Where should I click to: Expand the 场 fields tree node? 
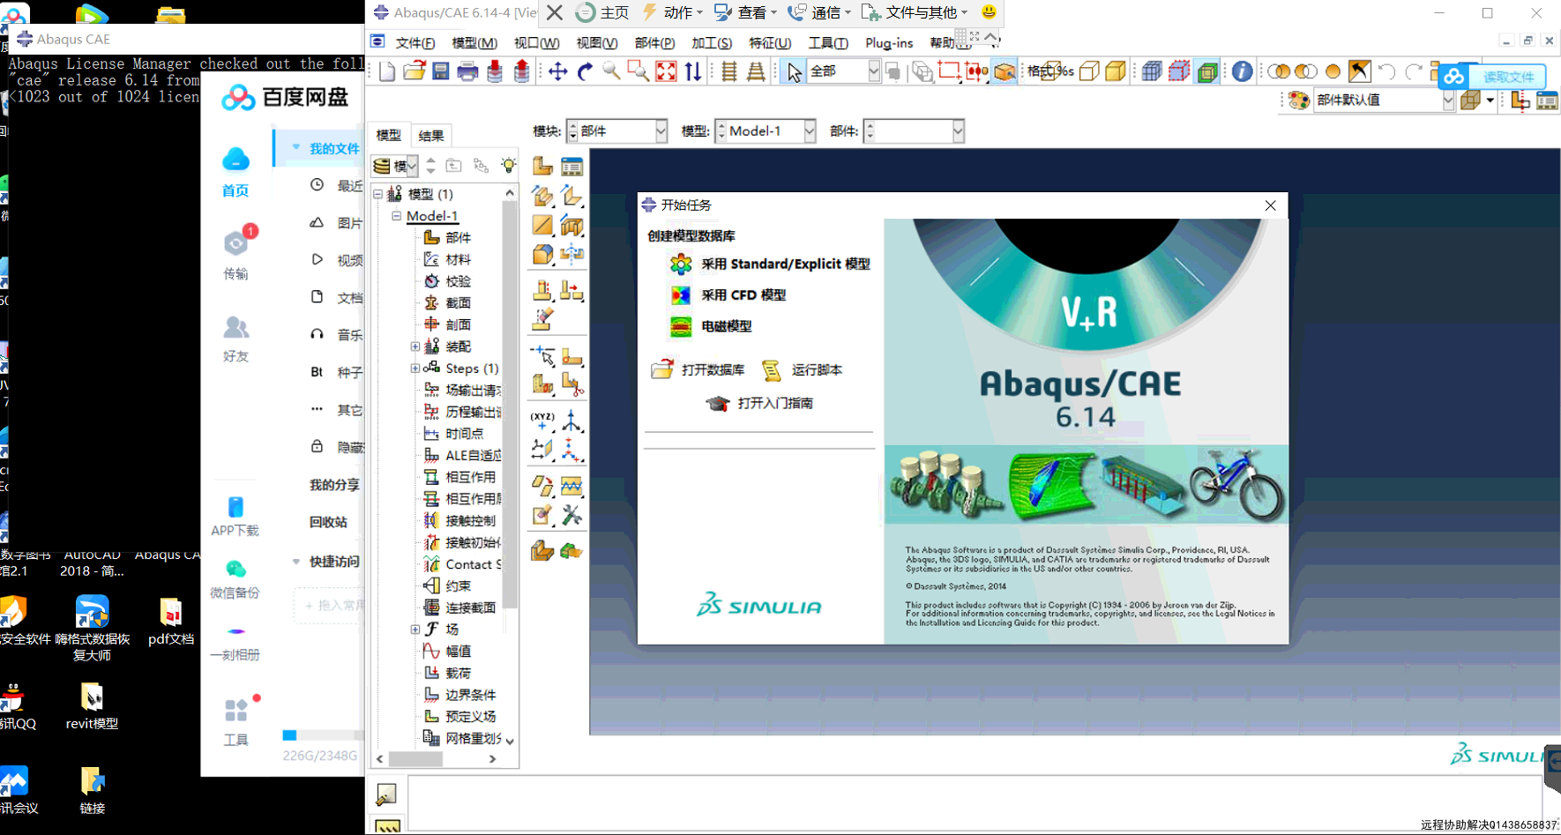(415, 630)
